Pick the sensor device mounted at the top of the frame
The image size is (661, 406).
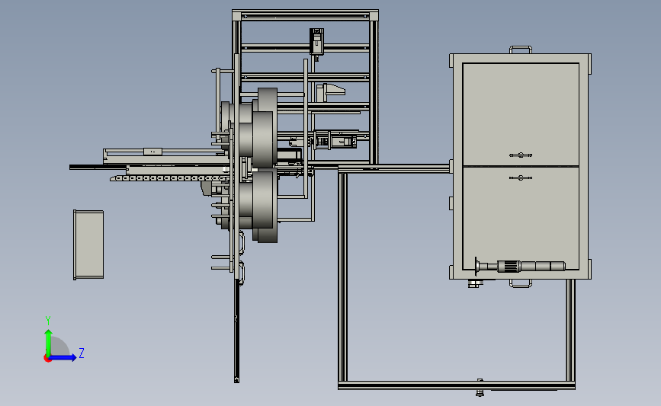pos(316,41)
